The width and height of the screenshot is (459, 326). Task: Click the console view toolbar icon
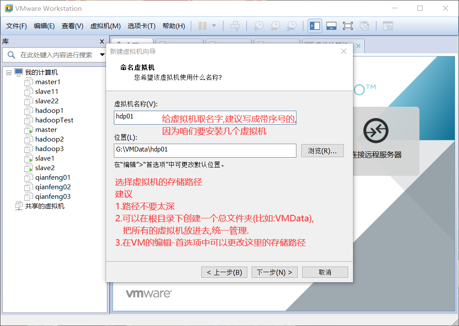pos(388,26)
